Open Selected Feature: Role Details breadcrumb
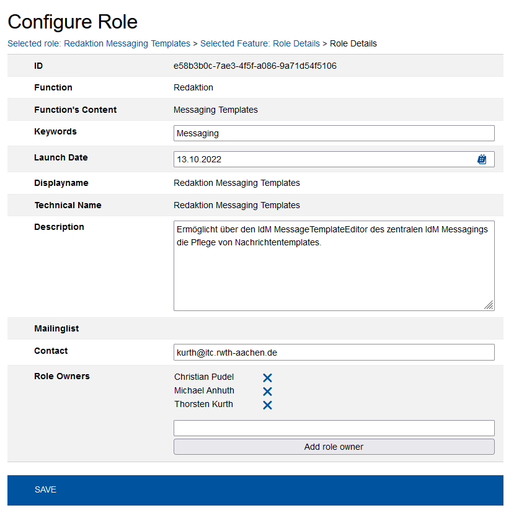This screenshot has width=514, height=513. pos(260,43)
